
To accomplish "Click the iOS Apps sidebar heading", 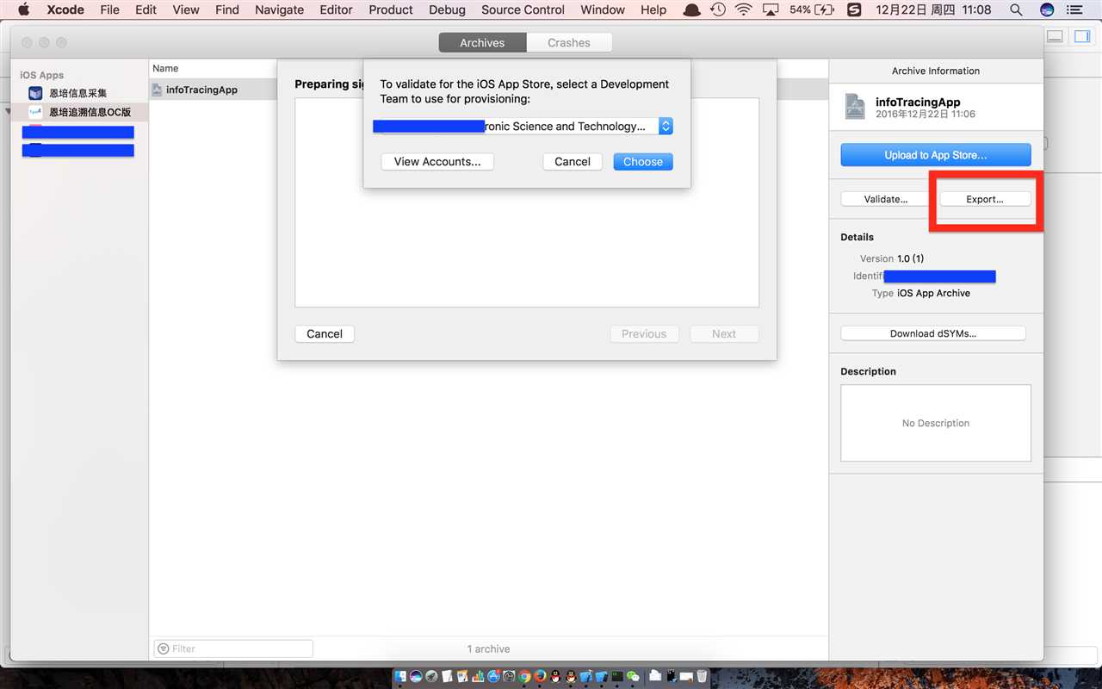I will pos(42,75).
